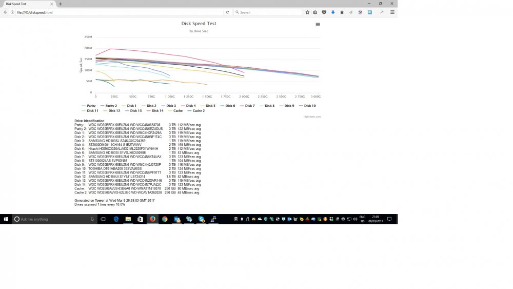Viewport: 513px width, 289px height.
Task: Switch to Firefox taskbar icon
Action: click(152, 219)
